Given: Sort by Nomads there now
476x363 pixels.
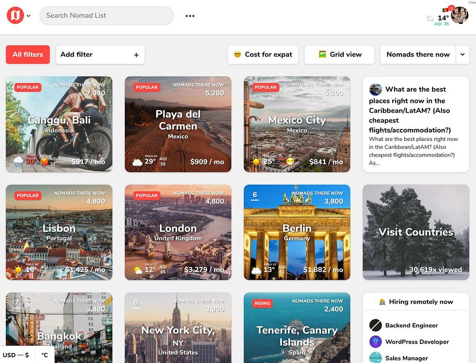Looking at the screenshot, I should [418, 55].
